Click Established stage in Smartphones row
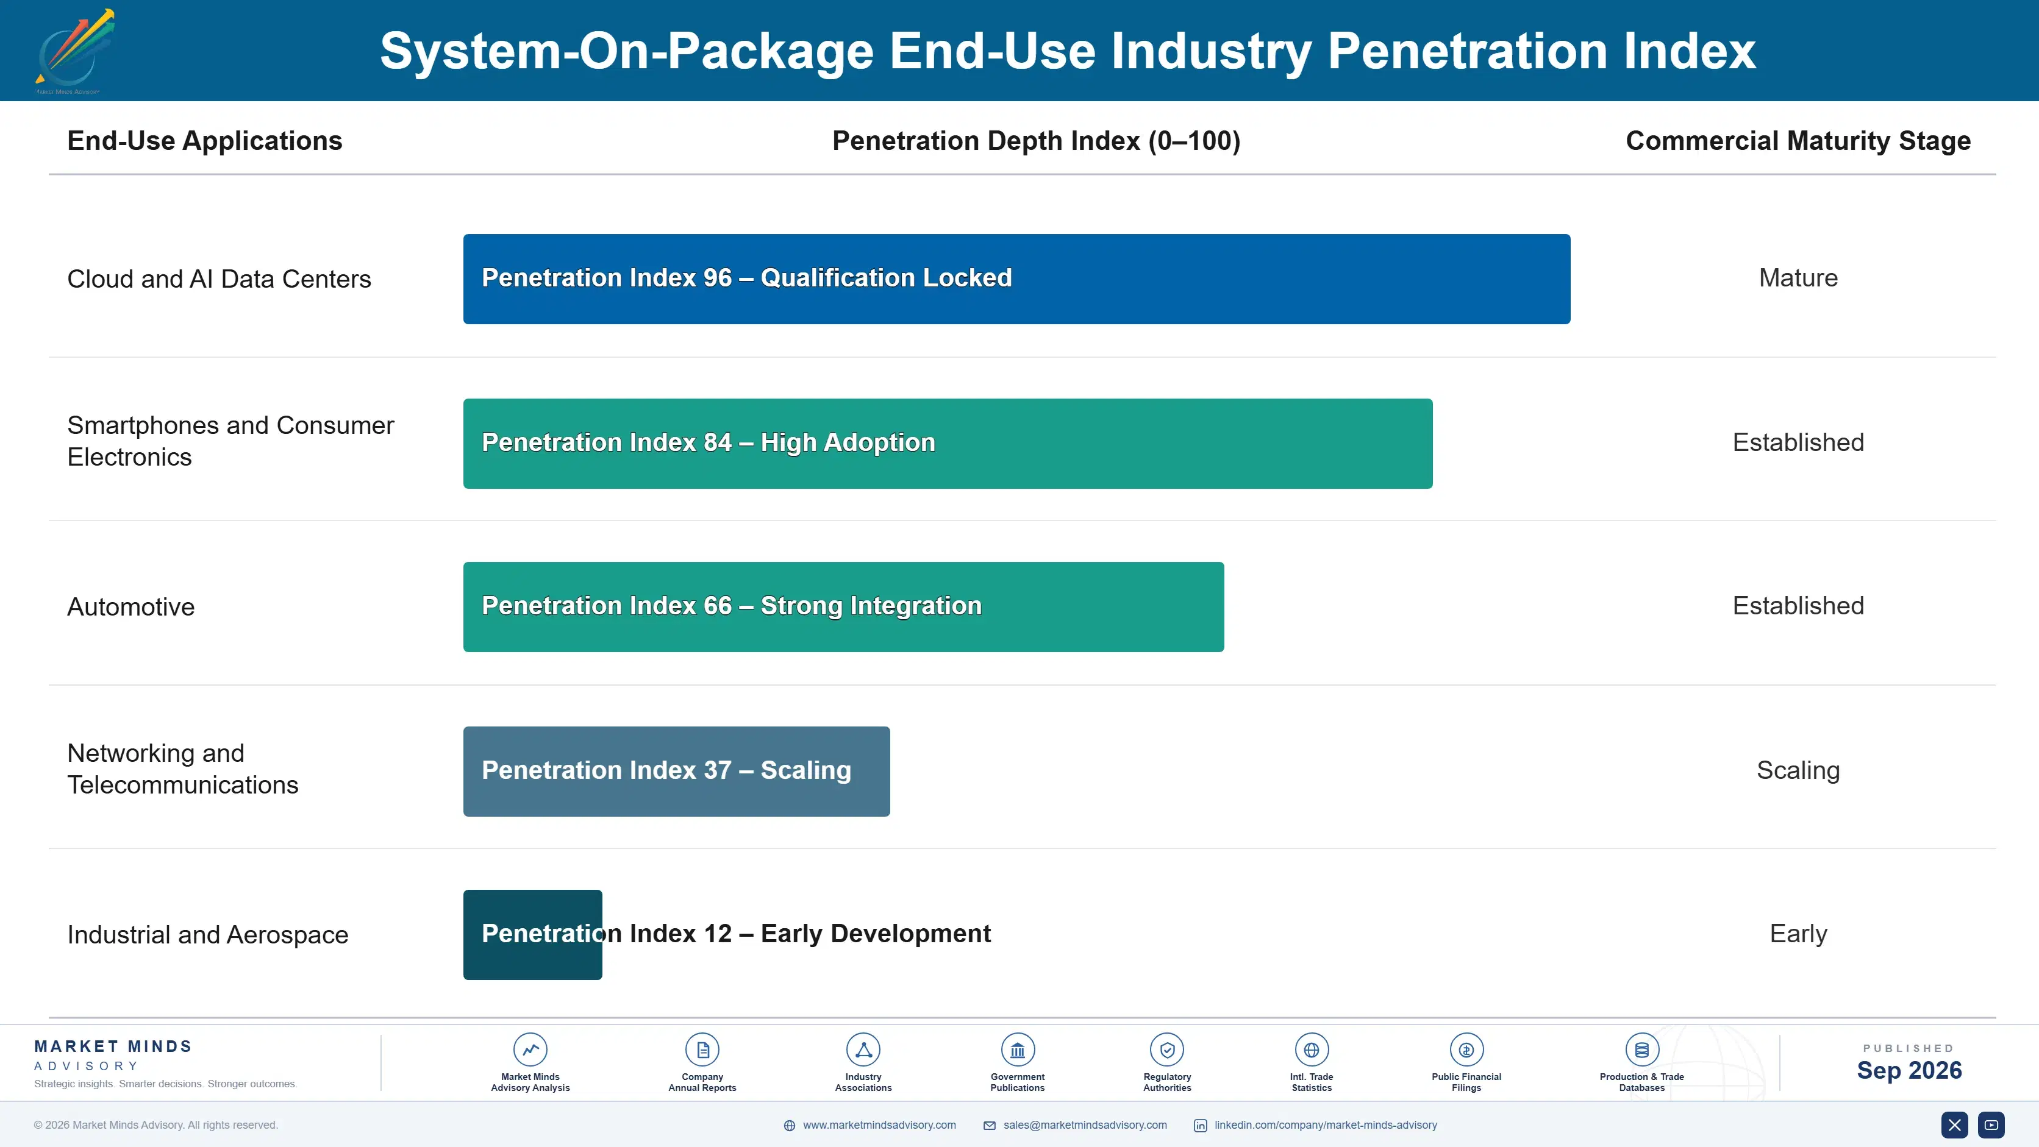Viewport: 2039px width, 1147px height. (1798, 442)
